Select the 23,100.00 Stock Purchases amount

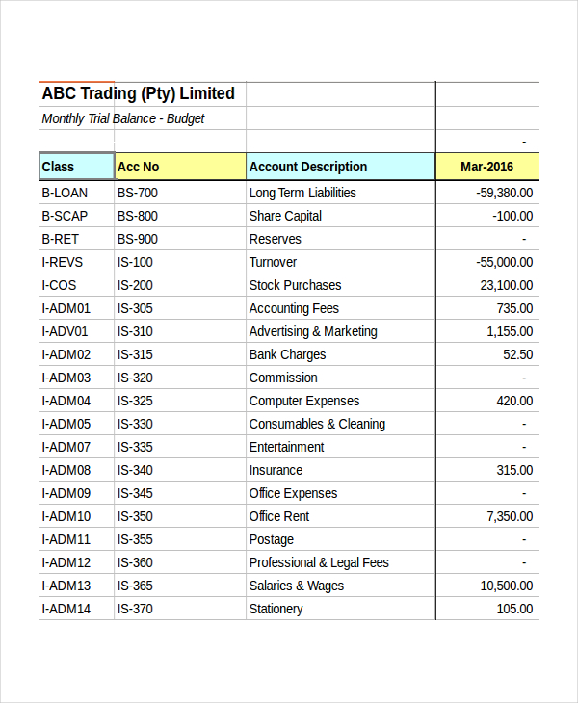point(506,285)
